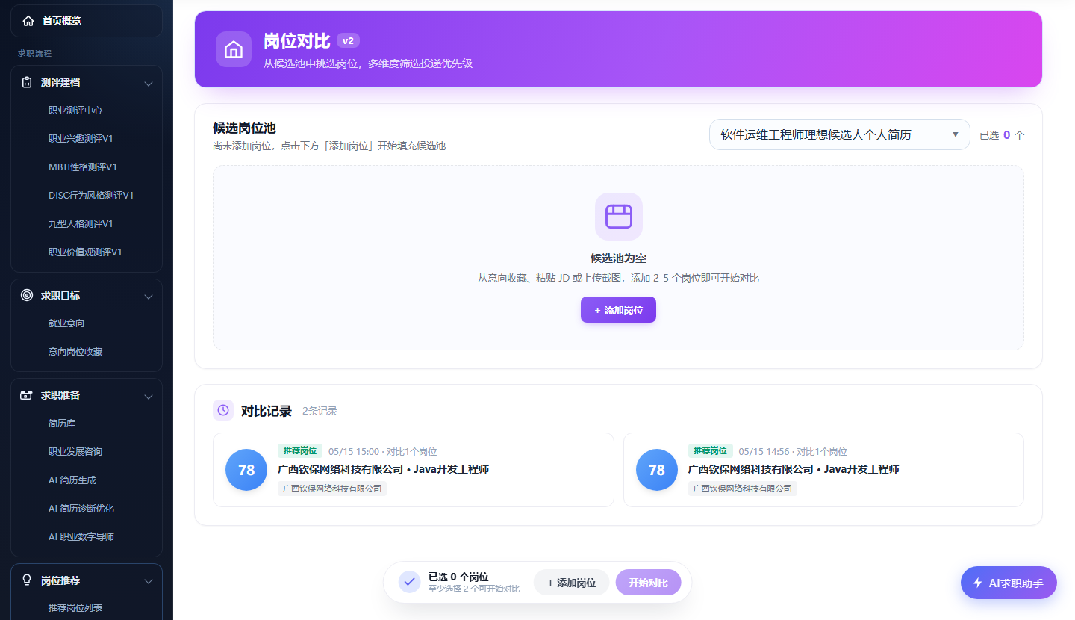The width and height of the screenshot is (1075, 620).
Task: Collapse the 测评建档 section chevron
Action: point(149,83)
